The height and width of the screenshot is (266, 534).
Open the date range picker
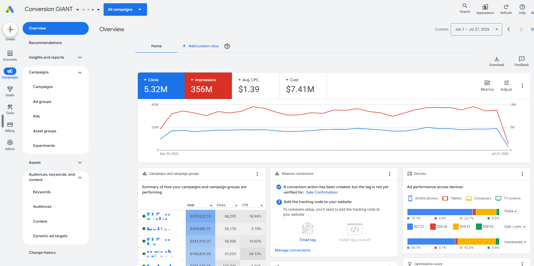pyautogui.click(x=476, y=29)
